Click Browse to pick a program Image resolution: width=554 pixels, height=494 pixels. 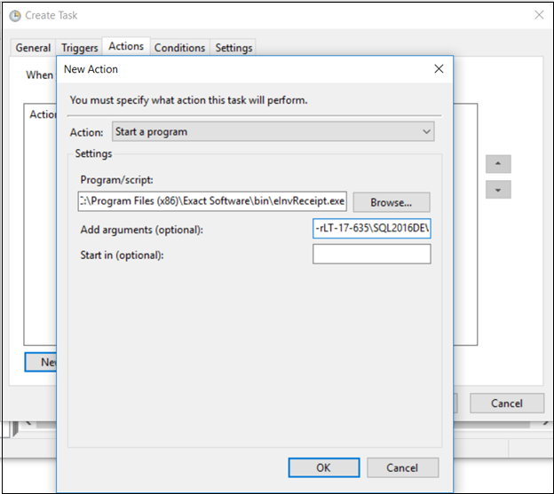[392, 202]
